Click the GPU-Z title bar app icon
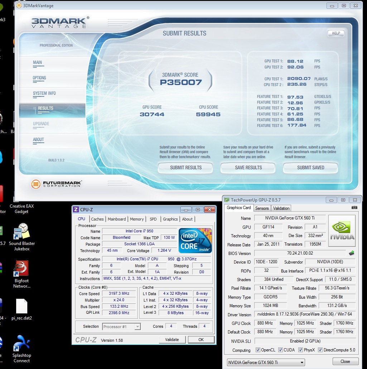This screenshot has height=369, width=367. pyautogui.click(x=227, y=200)
